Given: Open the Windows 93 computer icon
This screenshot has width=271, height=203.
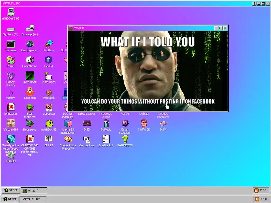Looking at the screenshot, I should (x=11, y=12).
